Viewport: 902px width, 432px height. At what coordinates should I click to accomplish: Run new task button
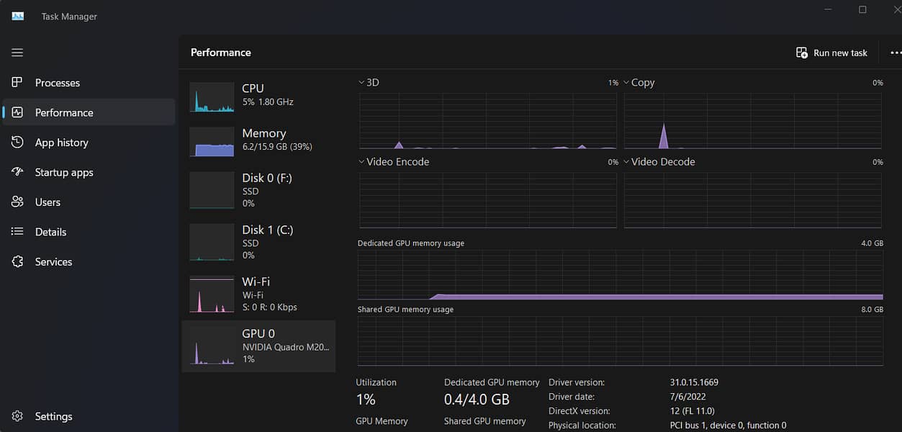[x=831, y=53]
